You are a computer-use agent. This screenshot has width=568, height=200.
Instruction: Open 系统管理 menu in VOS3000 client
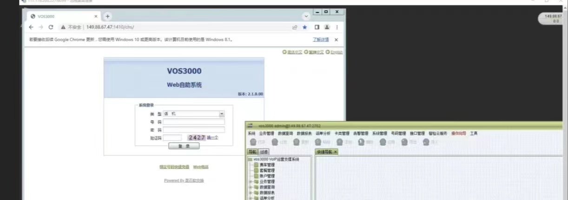[x=379, y=134]
